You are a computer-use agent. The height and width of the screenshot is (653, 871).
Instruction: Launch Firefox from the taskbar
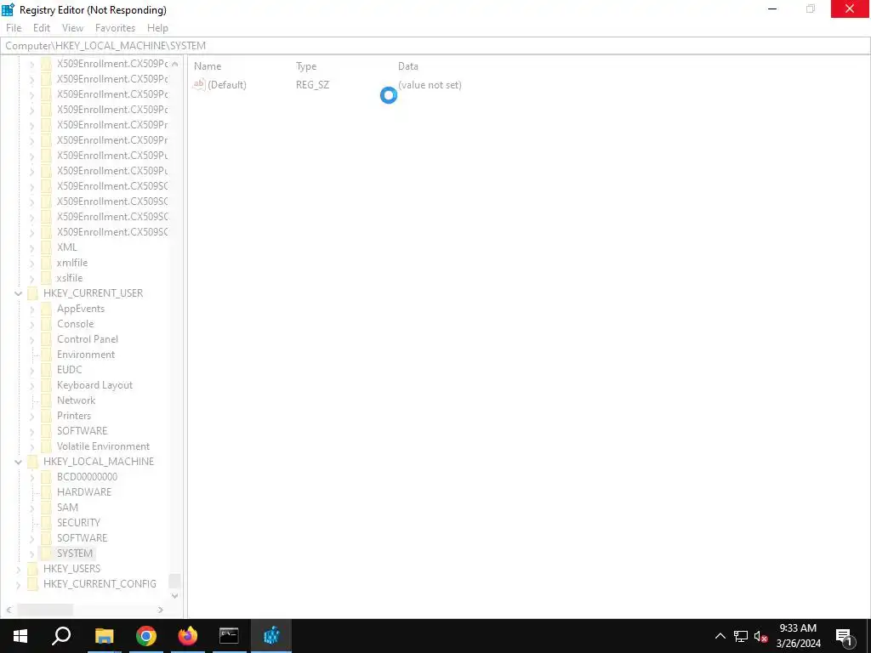point(188,636)
